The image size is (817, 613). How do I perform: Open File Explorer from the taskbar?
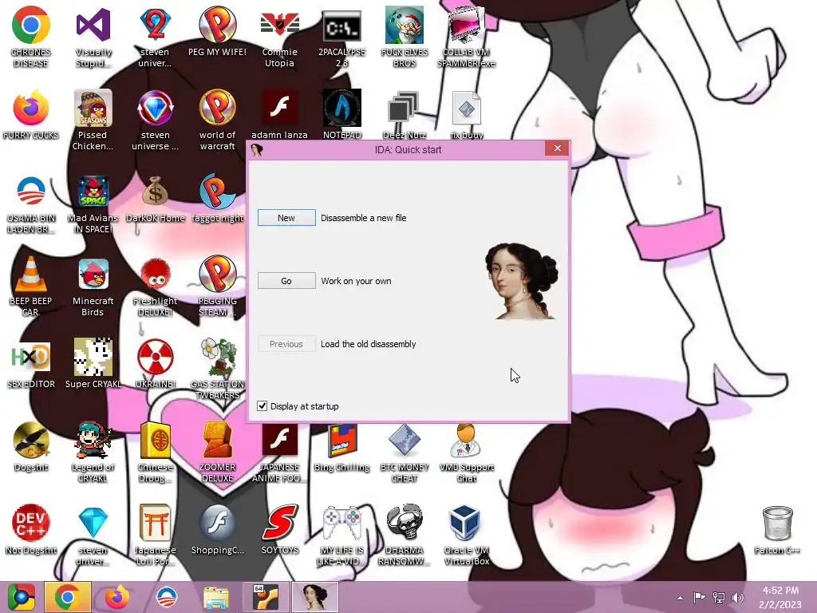pos(215,597)
